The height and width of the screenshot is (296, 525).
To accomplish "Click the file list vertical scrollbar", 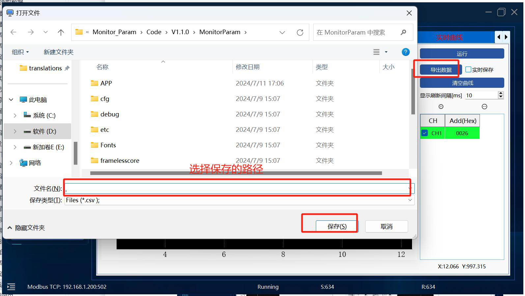I will [413, 91].
